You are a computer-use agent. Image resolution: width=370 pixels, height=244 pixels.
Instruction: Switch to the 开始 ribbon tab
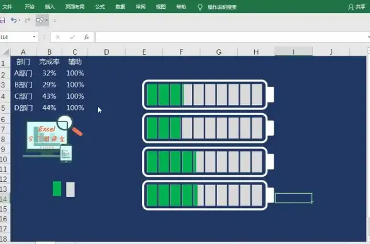[30, 7]
